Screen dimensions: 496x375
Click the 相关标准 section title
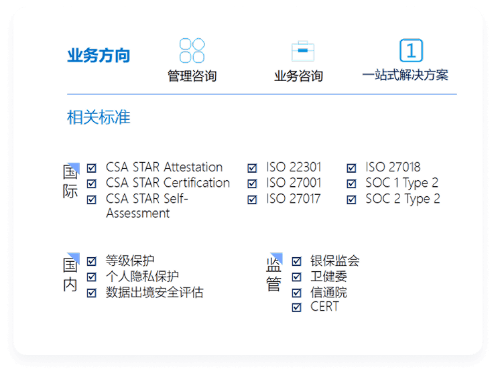(x=99, y=118)
